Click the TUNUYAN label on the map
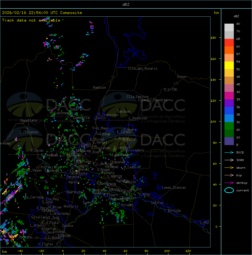This screenshot has height=255, width=252. pos(64,236)
